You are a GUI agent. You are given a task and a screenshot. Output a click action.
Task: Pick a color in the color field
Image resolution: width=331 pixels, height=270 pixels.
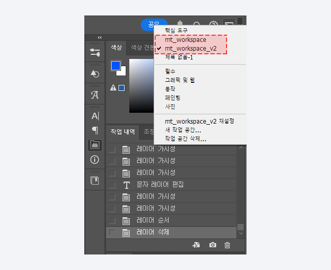[141, 86]
